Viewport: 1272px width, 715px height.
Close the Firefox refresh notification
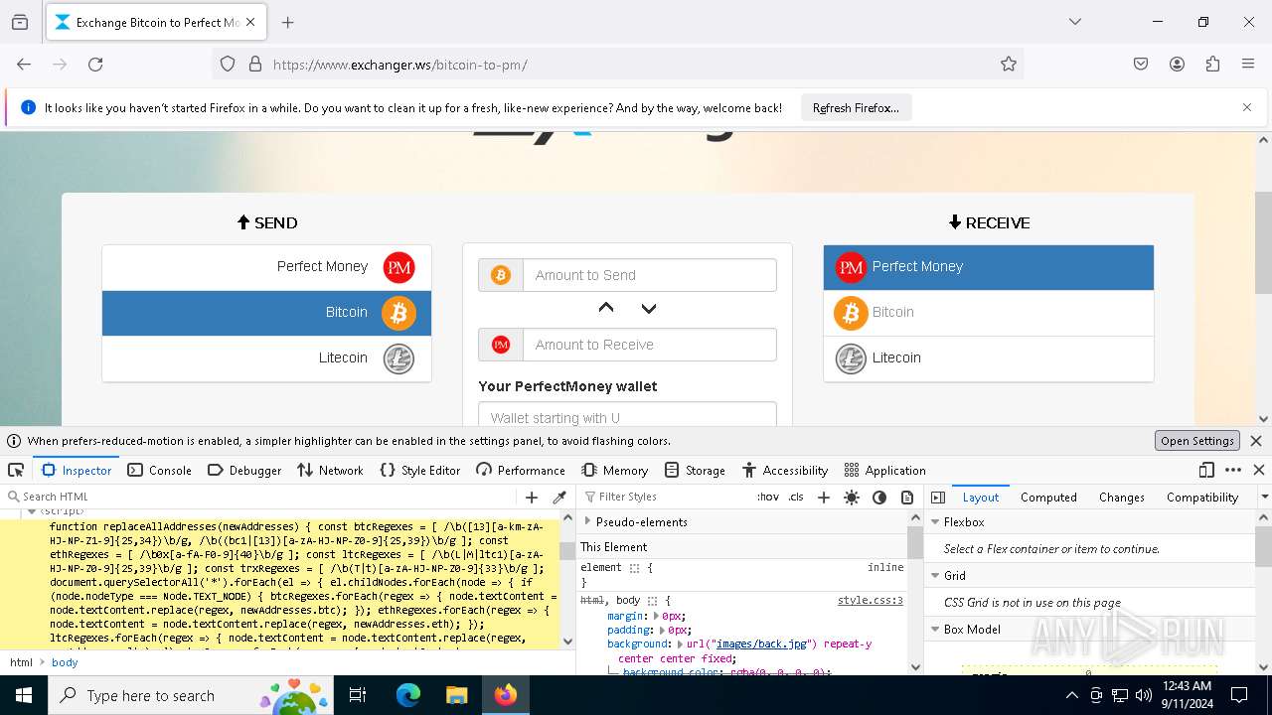pos(1247,107)
